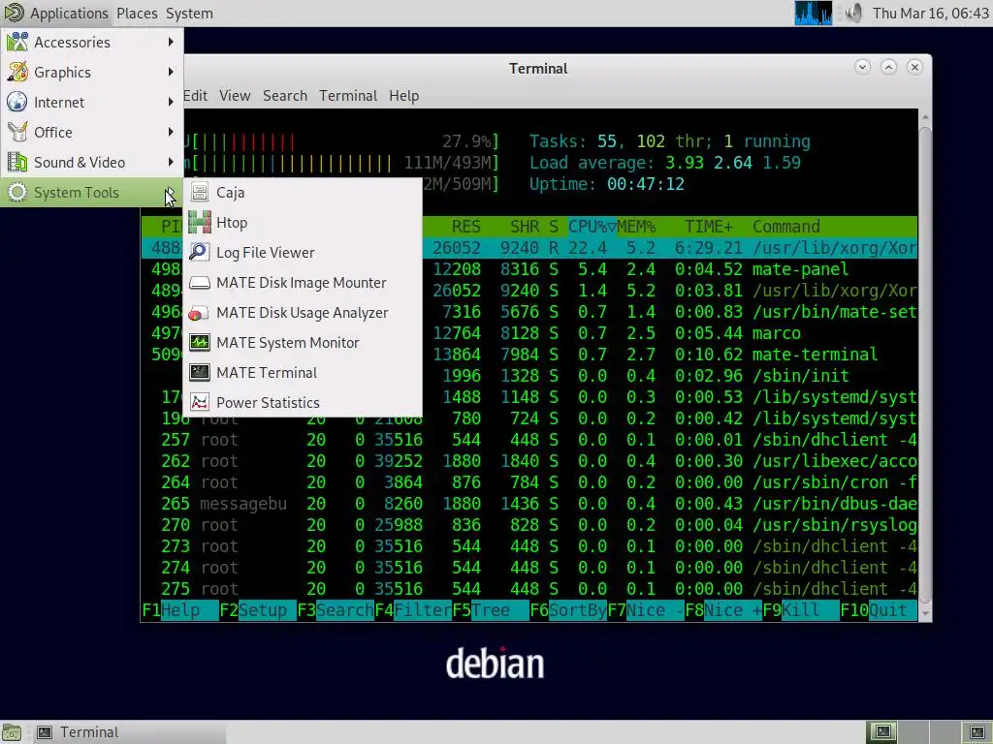
Task: Select the /sbin/init process row
Action: point(529,376)
